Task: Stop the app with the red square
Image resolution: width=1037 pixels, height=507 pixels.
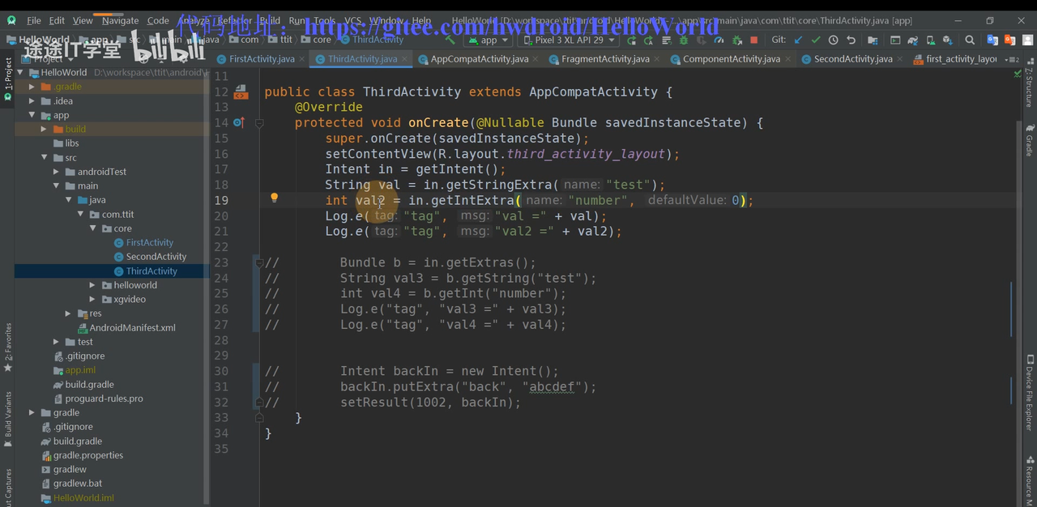Action: (754, 40)
